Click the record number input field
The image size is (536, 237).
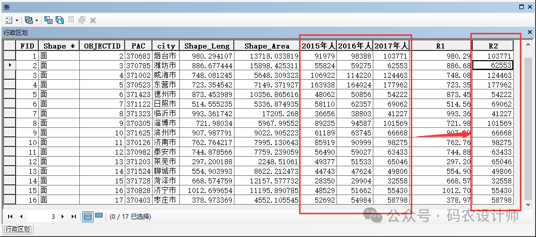[42, 216]
